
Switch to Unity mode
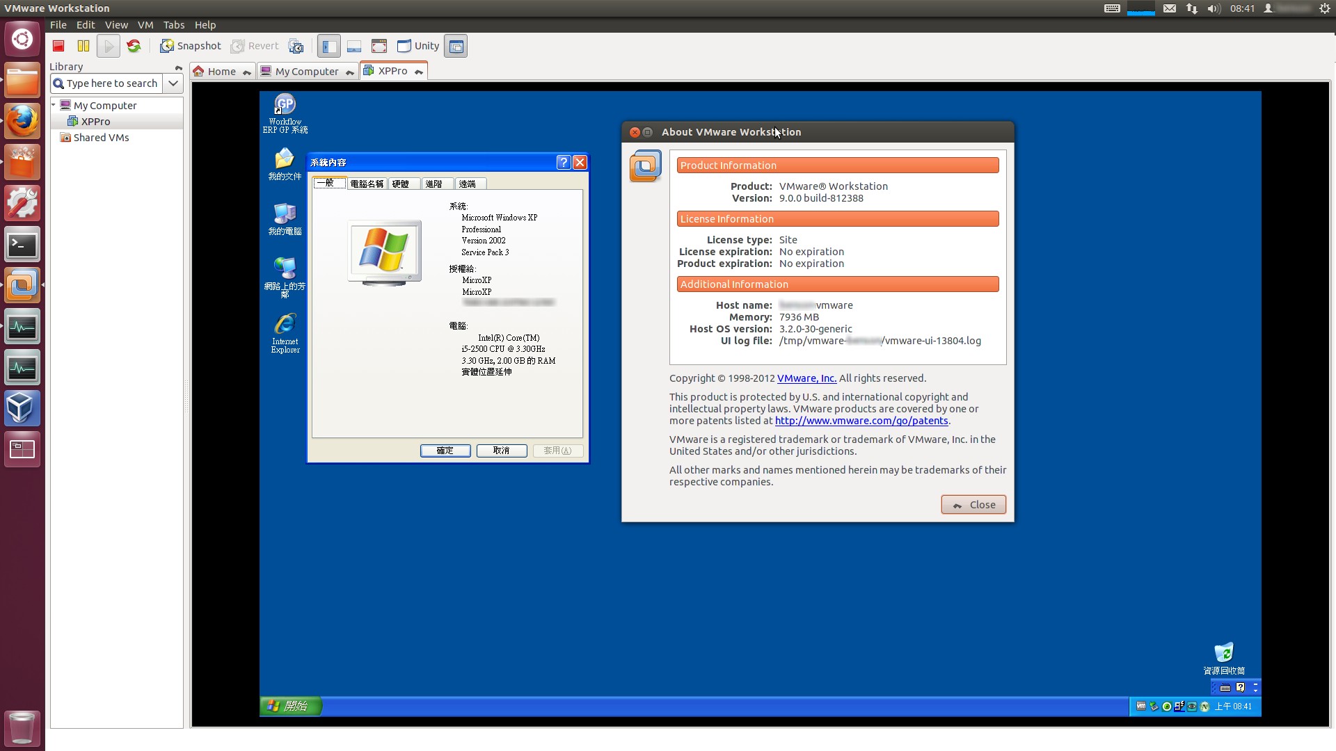coord(418,46)
